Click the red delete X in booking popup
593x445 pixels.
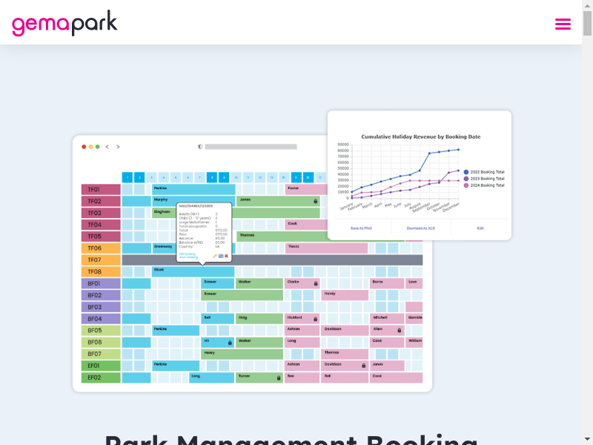click(x=226, y=256)
